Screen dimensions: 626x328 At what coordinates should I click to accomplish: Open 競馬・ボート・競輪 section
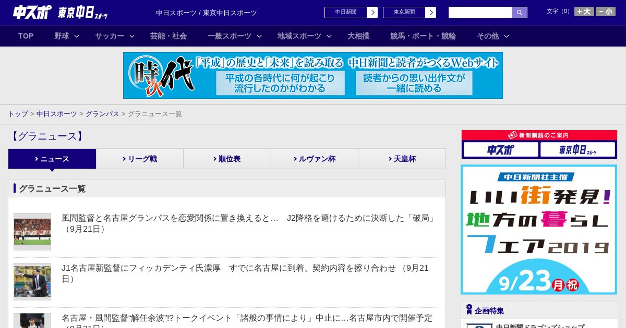423,36
